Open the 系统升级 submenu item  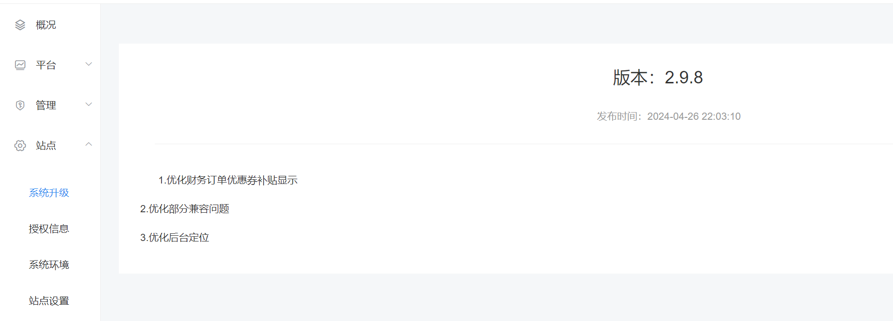tap(49, 193)
